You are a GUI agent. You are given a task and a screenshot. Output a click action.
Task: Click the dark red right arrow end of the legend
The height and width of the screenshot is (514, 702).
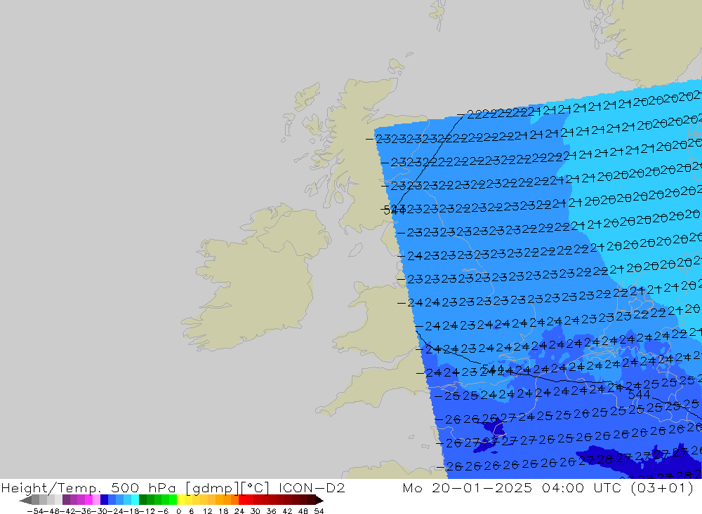click(319, 500)
